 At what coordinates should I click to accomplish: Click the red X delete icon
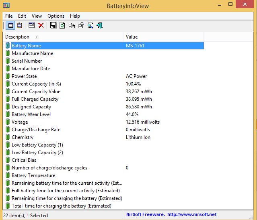pyautogui.click(x=41, y=26)
